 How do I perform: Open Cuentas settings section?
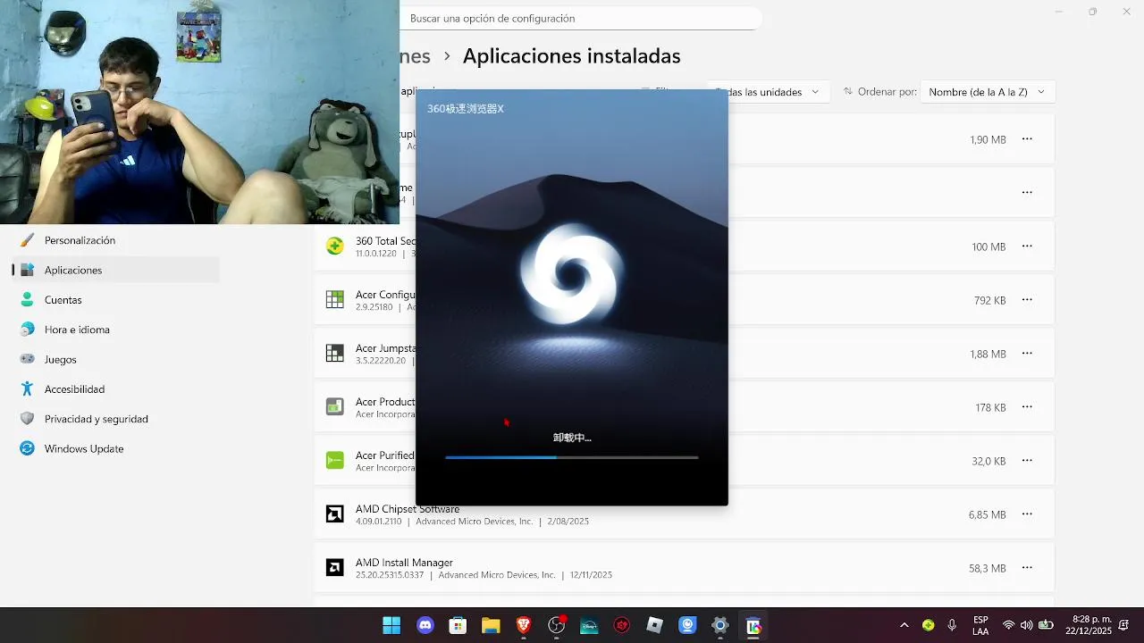116,300
